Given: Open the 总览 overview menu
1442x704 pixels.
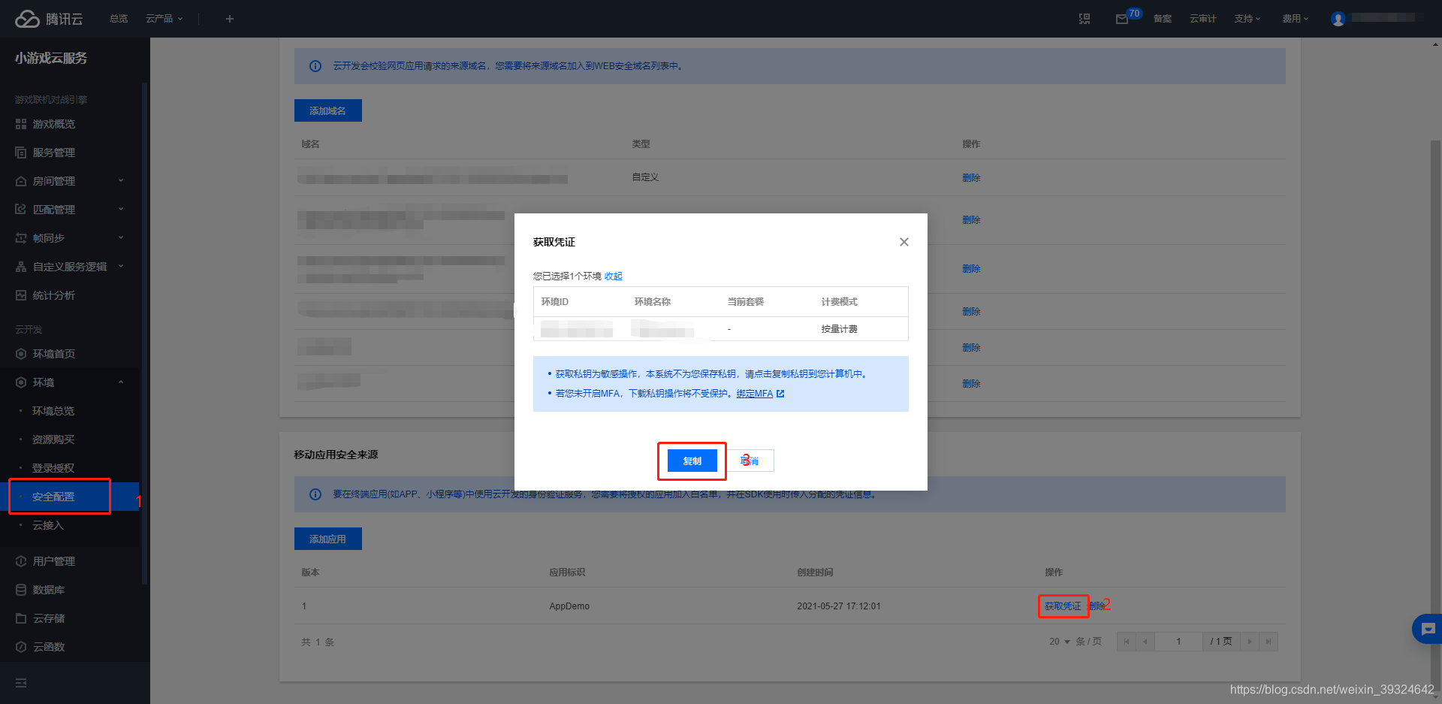Looking at the screenshot, I should [x=119, y=19].
